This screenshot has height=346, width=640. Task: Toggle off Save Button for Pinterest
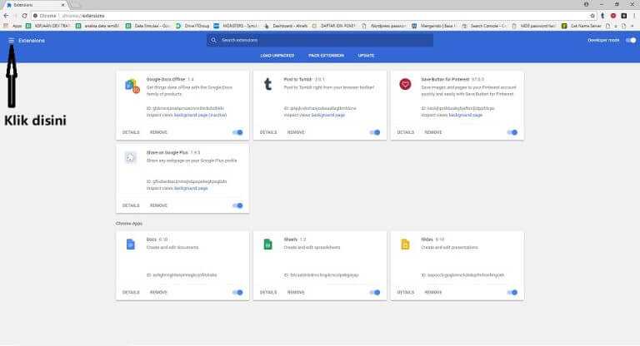click(512, 132)
